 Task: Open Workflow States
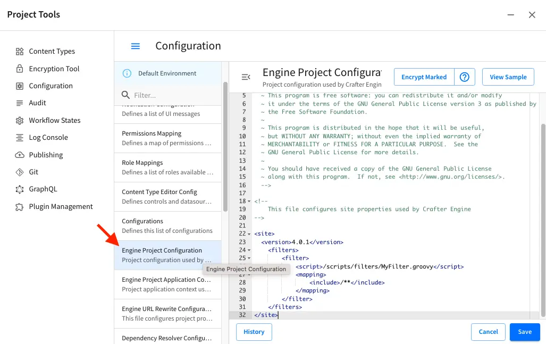(55, 120)
